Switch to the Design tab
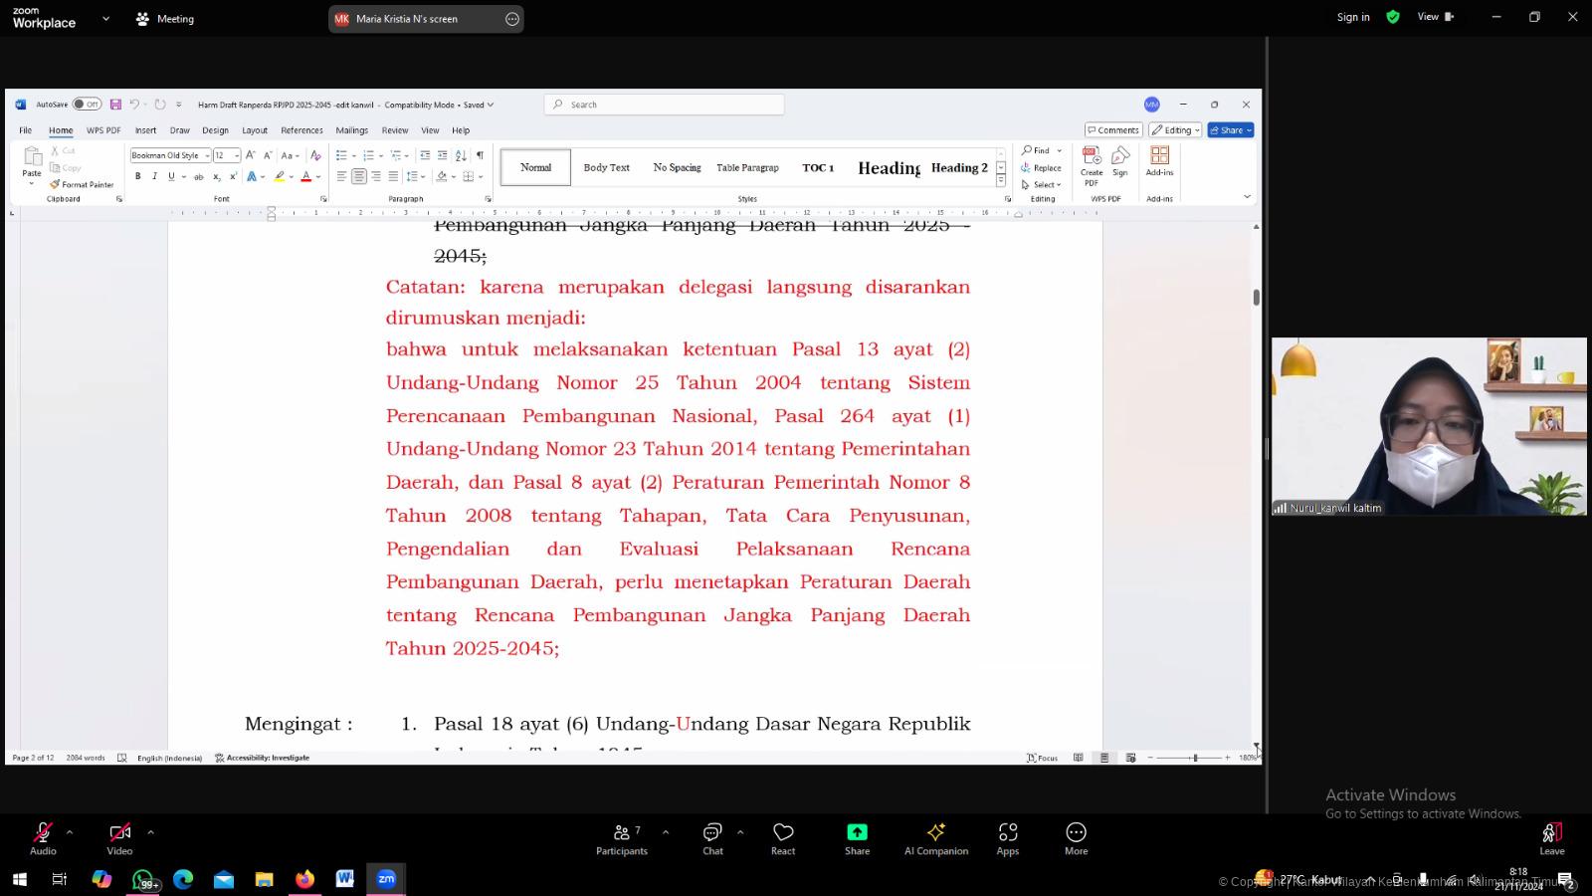 215,130
